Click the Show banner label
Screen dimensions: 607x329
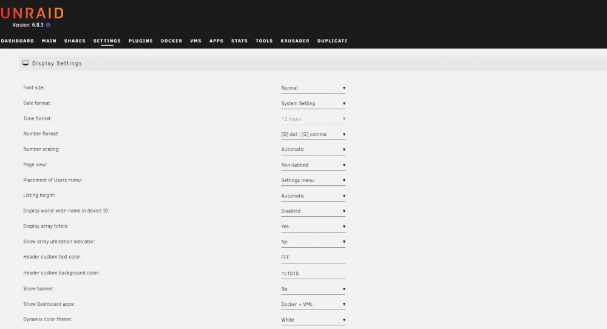pyautogui.click(x=39, y=289)
